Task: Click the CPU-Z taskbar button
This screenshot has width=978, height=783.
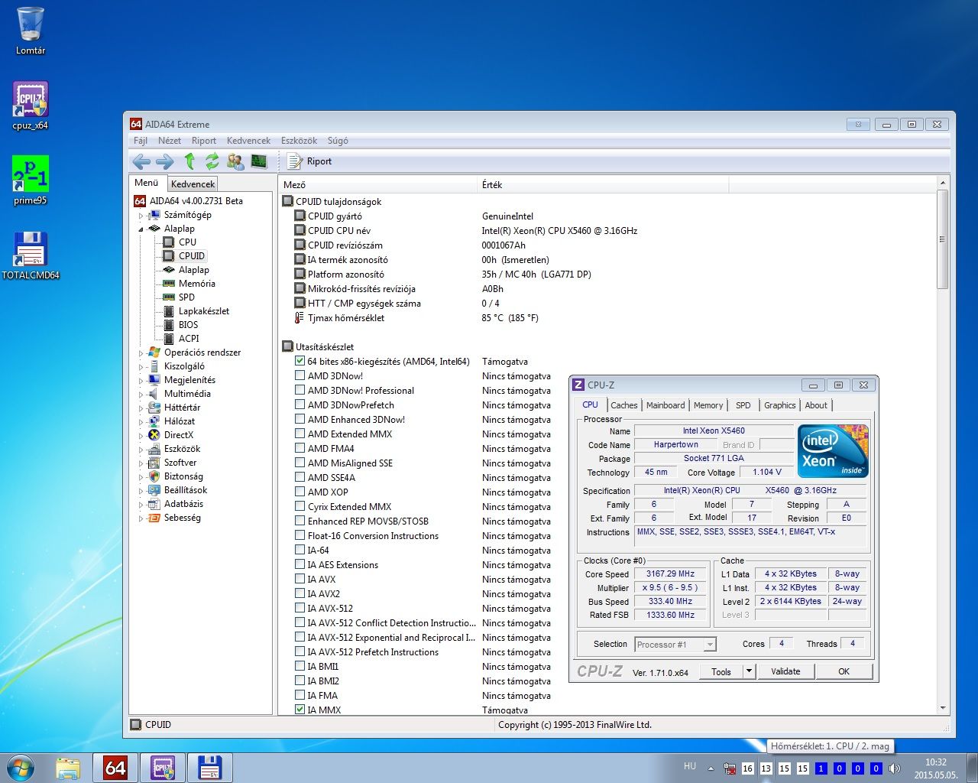Action: [x=163, y=768]
